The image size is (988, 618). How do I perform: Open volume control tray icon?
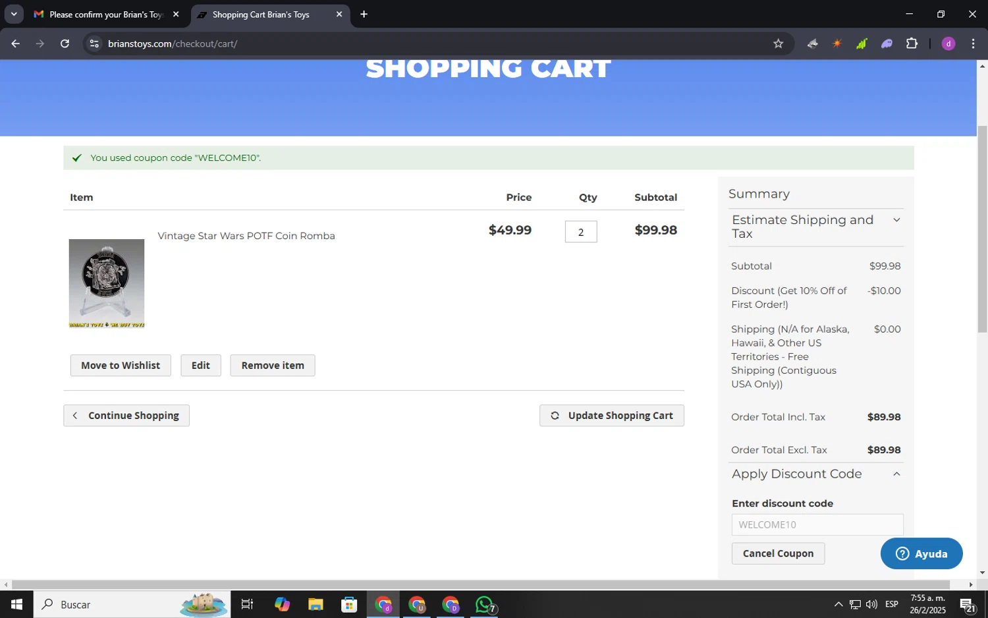(871, 604)
